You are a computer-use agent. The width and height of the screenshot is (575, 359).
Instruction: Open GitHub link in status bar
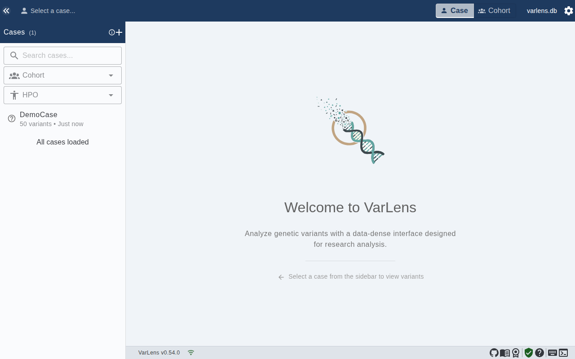[494, 353]
